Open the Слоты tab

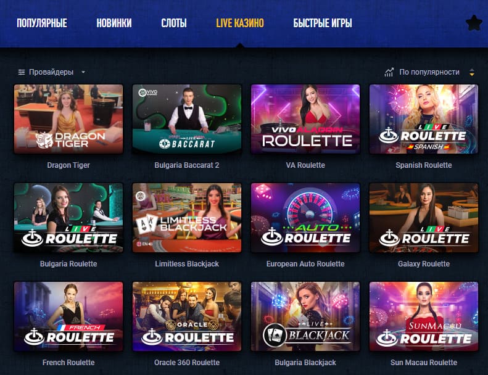pyautogui.click(x=174, y=23)
